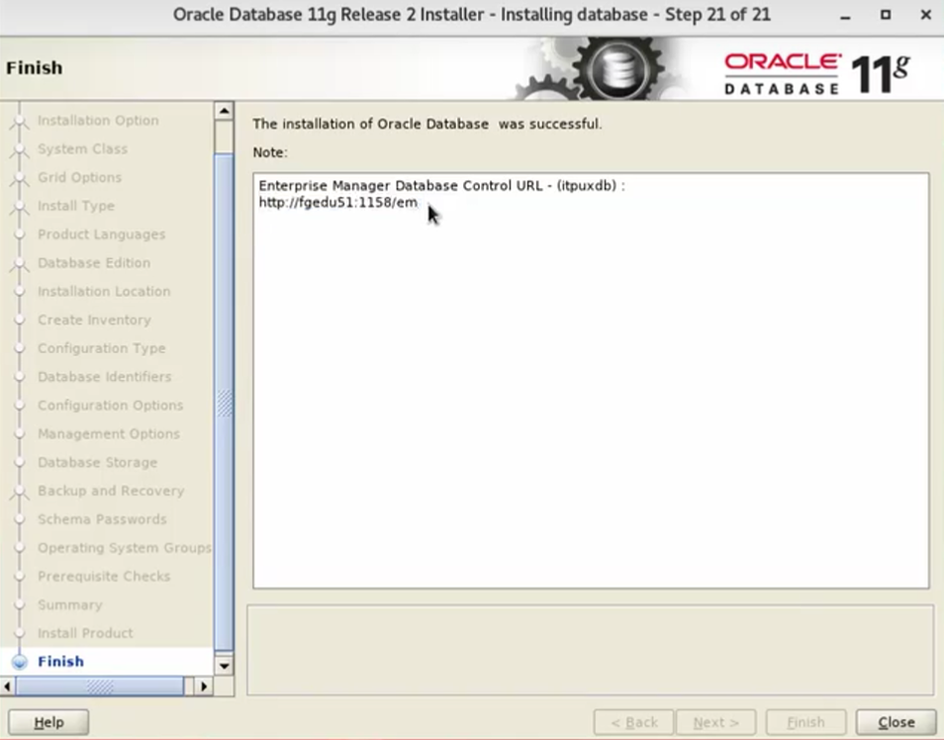Select the Backup and Recovery step
Screen dimensions: 944x740
[111, 491]
